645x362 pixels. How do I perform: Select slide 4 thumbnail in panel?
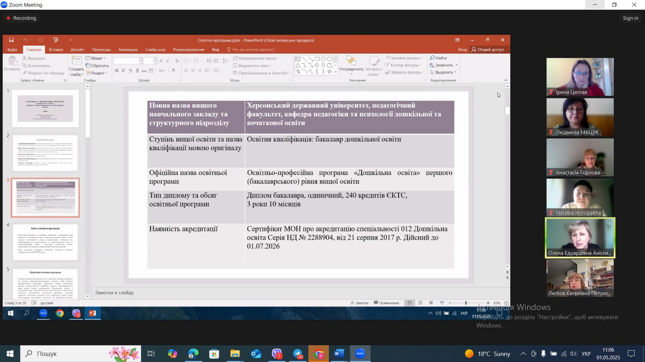point(45,242)
